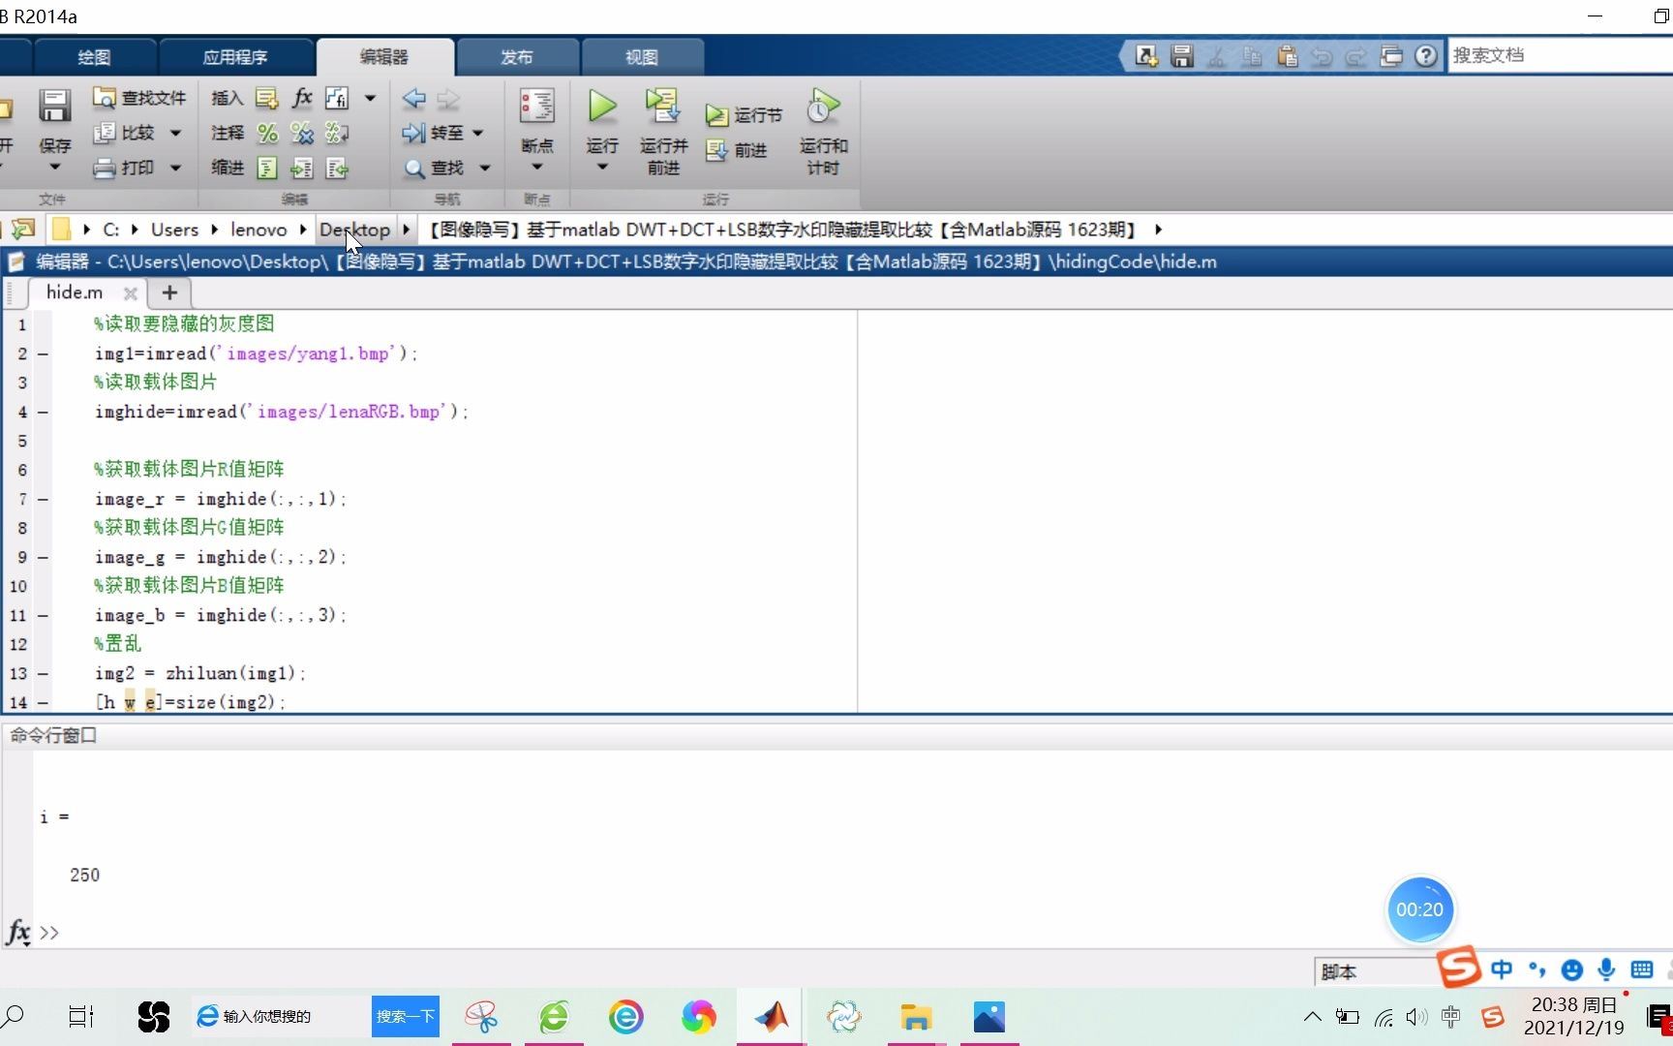The width and height of the screenshot is (1673, 1046).
Task: Open Chrome from the taskbar
Action: pyautogui.click(x=699, y=1016)
